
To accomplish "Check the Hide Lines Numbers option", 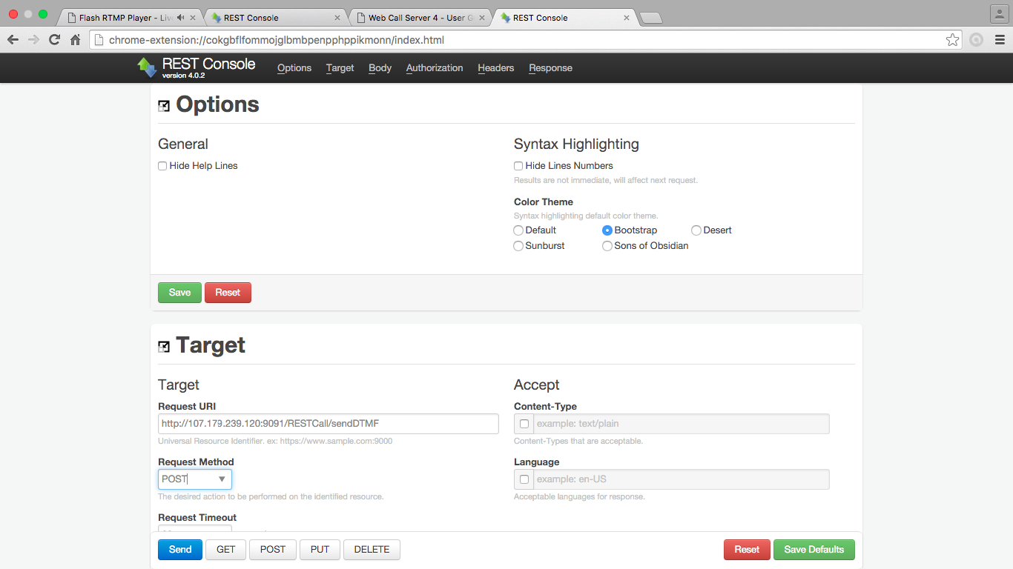I will 518,166.
